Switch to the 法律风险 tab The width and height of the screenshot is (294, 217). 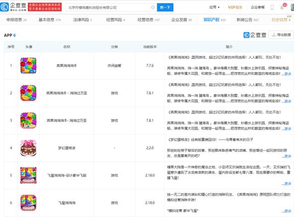click(x=83, y=20)
